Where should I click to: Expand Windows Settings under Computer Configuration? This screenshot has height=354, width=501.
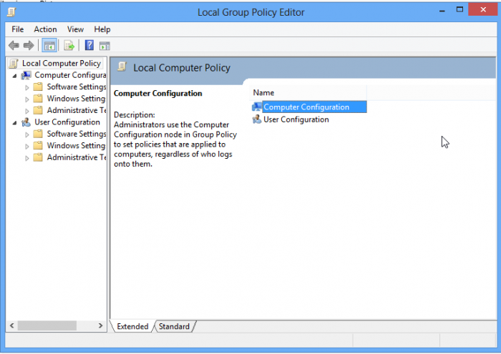point(27,99)
